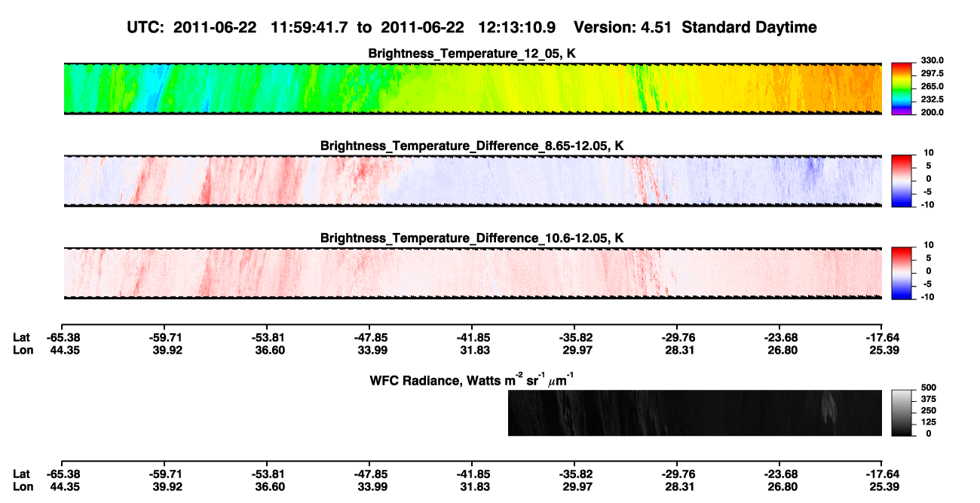Click upper axis latitude -59.71
980x503 pixels.
pyautogui.click(x=164, y=338)
